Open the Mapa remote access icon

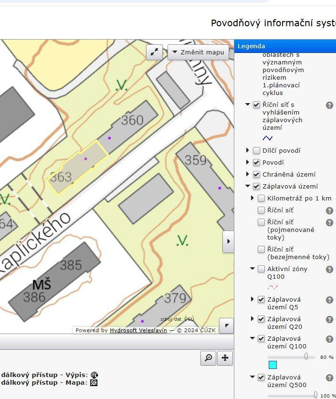pos(94,382)
